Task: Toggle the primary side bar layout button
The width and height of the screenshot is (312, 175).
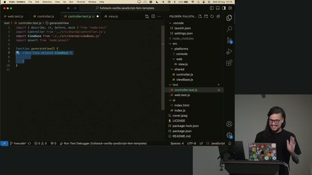Action: tap(212, 8)
